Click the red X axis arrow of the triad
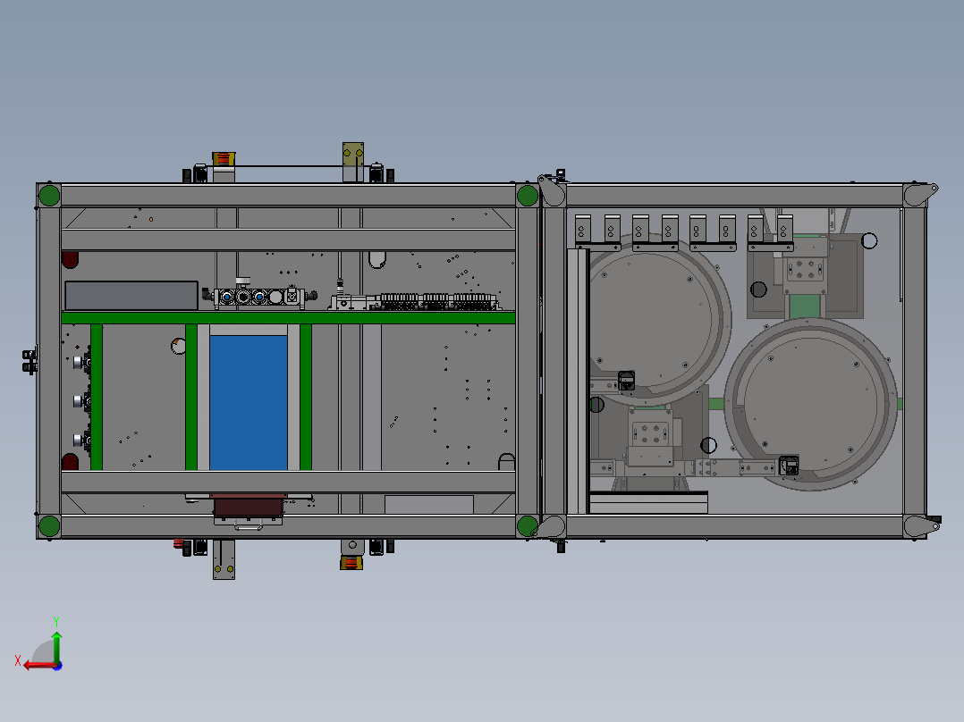Viewport: 964px width, 722px height. point(39,666)
